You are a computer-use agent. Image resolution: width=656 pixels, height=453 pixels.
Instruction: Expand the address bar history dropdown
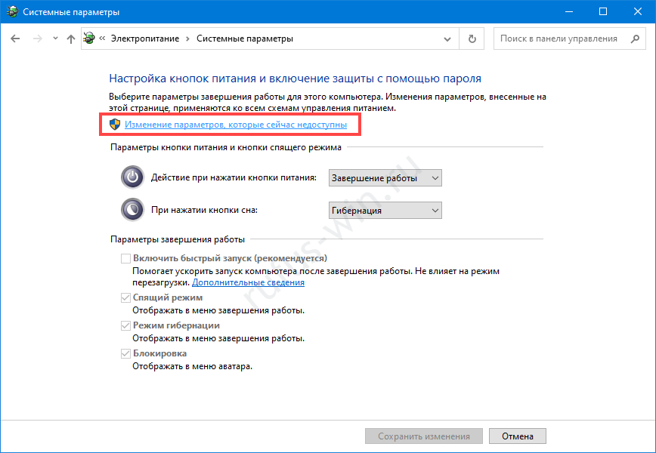tap(447, 39)
